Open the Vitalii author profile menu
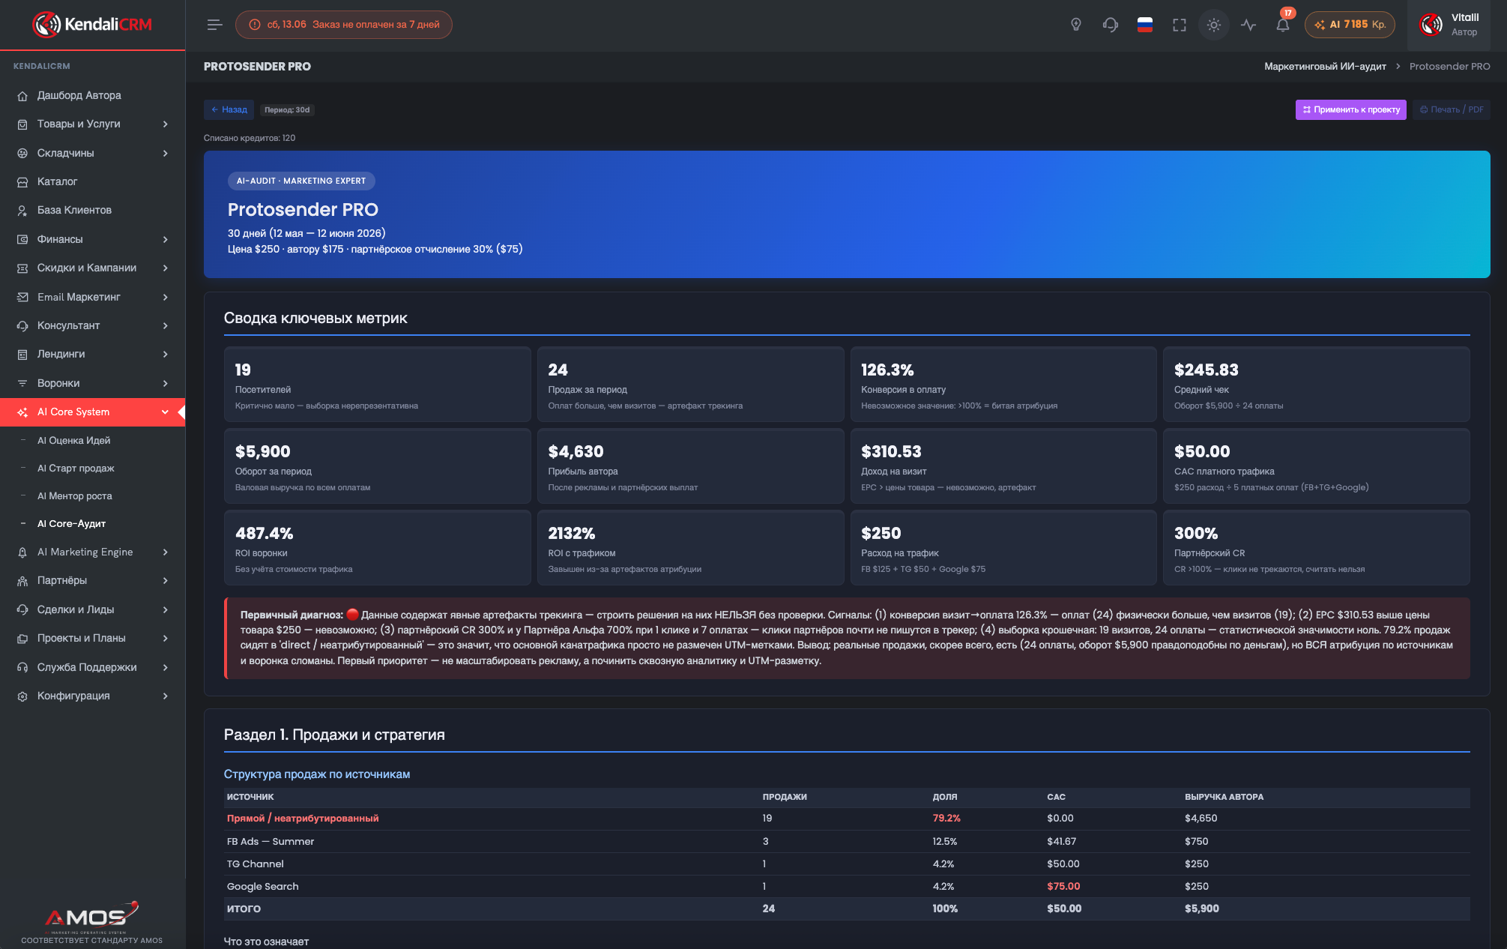This screenshot has width=1507, height=949. click(x=1449, y=25)
